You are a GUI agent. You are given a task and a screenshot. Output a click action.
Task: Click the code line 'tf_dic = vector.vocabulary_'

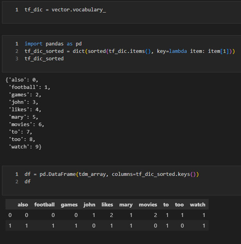pyautogui.click(x=65, y=10)
